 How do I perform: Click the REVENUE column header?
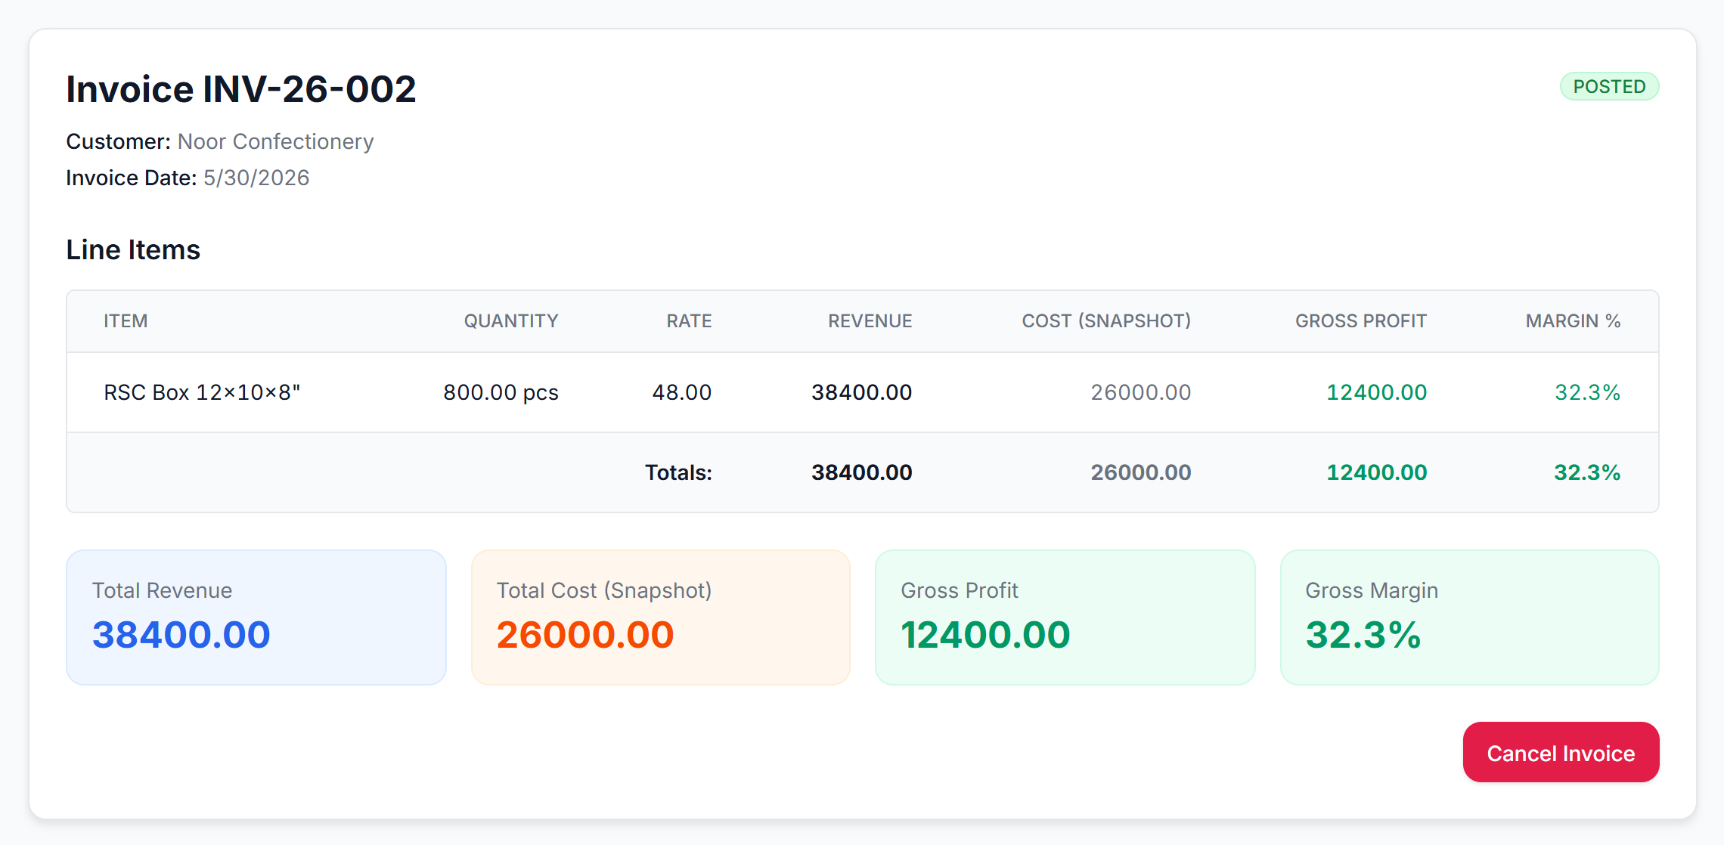870,321
